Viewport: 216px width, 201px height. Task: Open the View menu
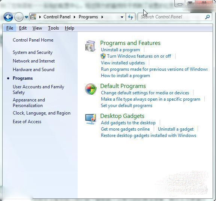point(37,28)
